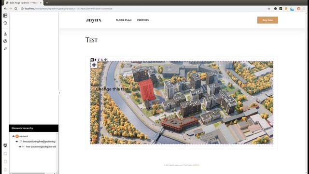This screenshot has width=309, height=174.
Task: Switch to mobile preview icon in sidebar
Action: click(5, 170)
